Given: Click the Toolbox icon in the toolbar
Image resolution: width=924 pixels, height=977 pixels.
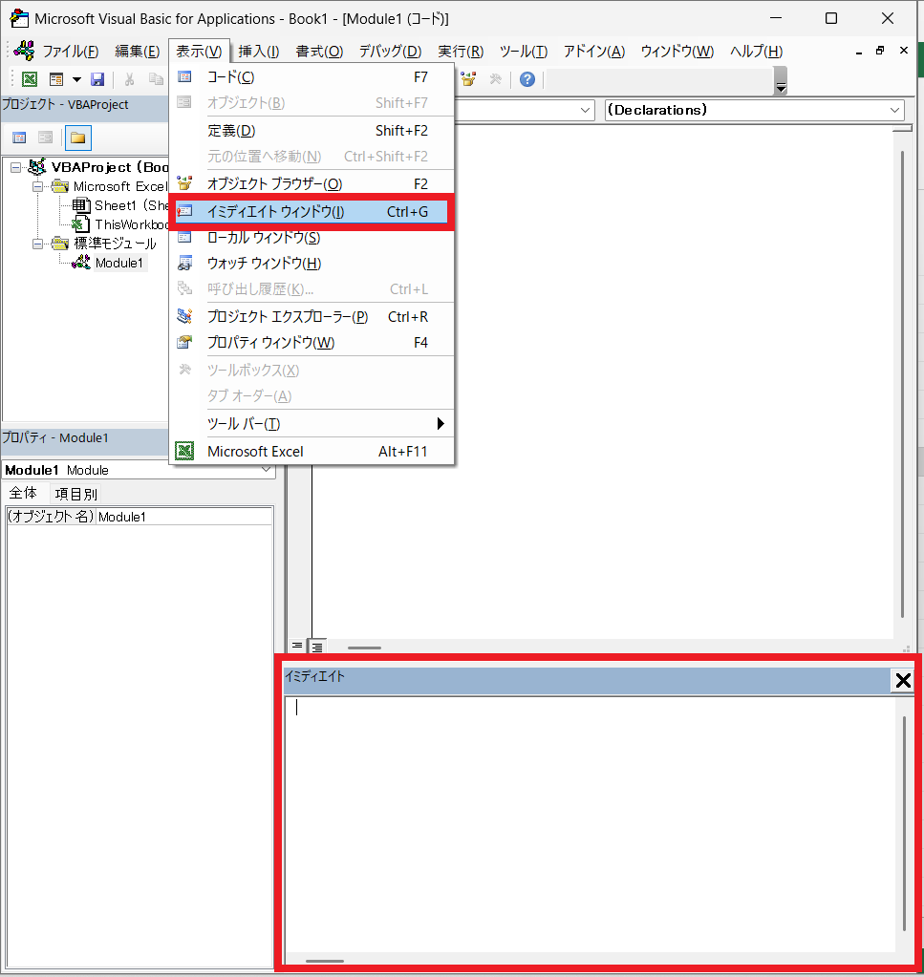Looking at the screenshot, I should coord(496,79).
